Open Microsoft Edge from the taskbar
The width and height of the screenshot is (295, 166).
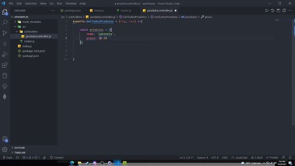[x=72, y=163]
